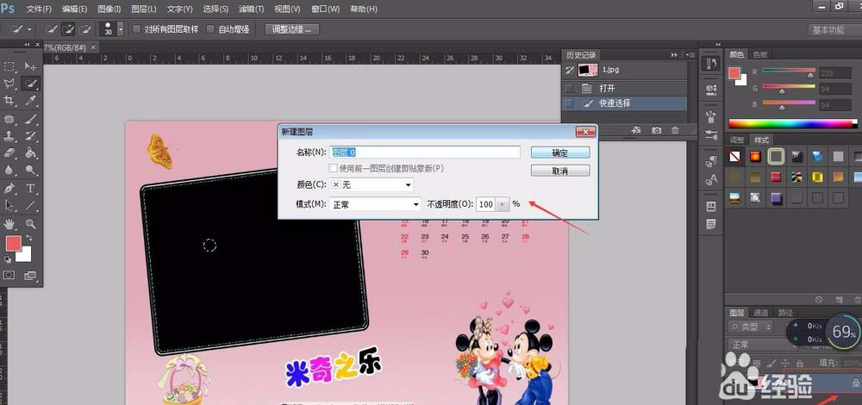Enable Sample All Layers checkbox
This screenshot has width=862, height=405.
pos(137,29)
